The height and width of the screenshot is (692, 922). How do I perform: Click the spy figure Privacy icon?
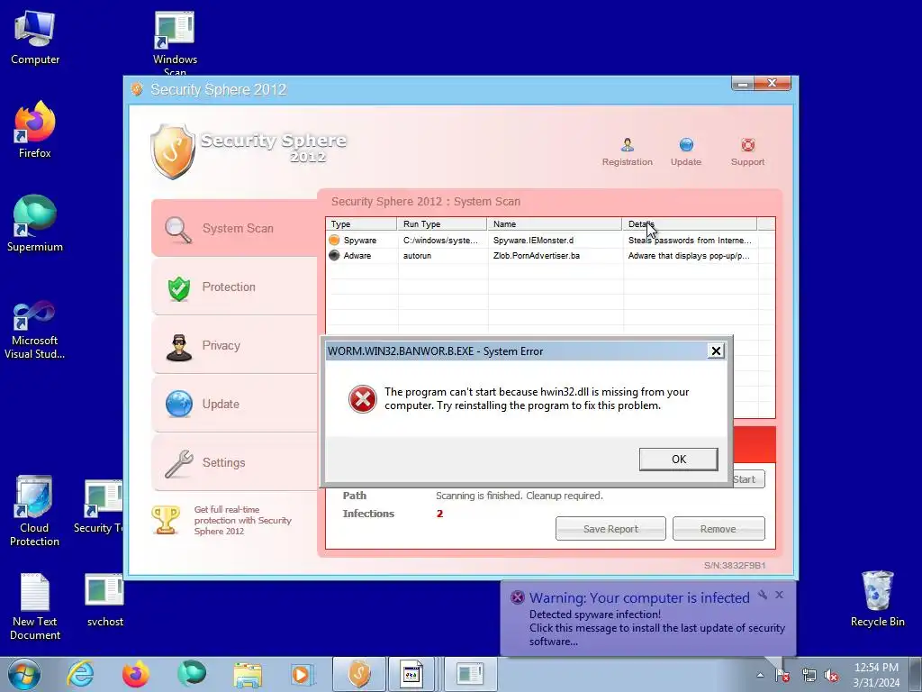coord(179,347)
